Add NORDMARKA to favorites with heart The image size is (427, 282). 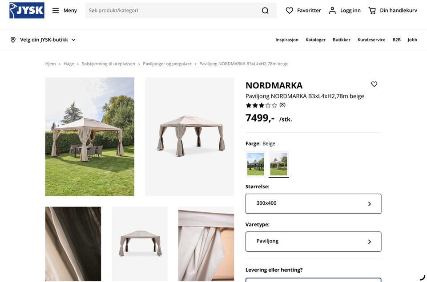tap(374, 84)
